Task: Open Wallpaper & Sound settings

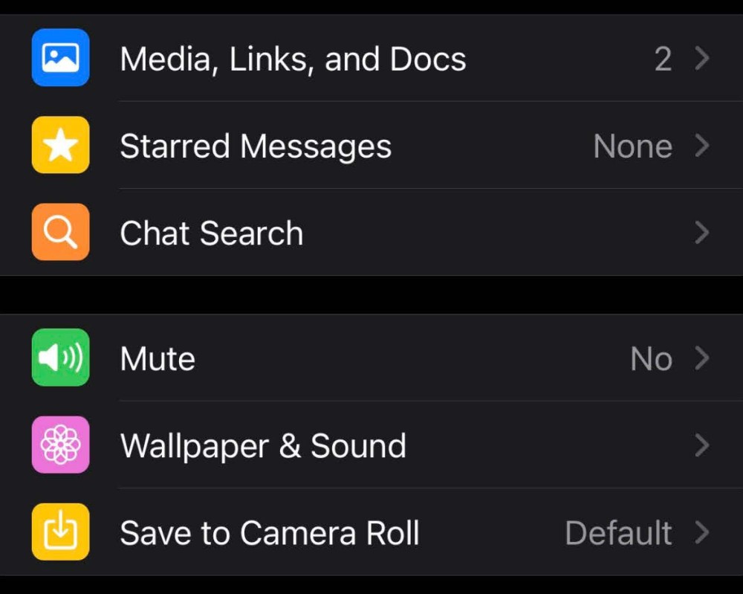Action: [x=263, y=446]
